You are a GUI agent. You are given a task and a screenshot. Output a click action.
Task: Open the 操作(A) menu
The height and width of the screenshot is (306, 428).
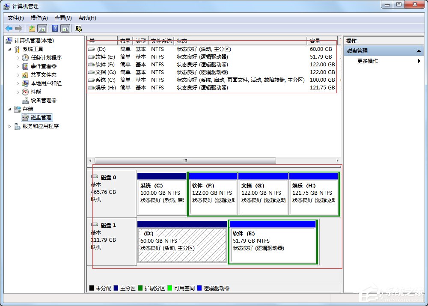39,18
